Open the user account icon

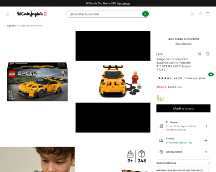pyautogui.click(x=192, y=14)
